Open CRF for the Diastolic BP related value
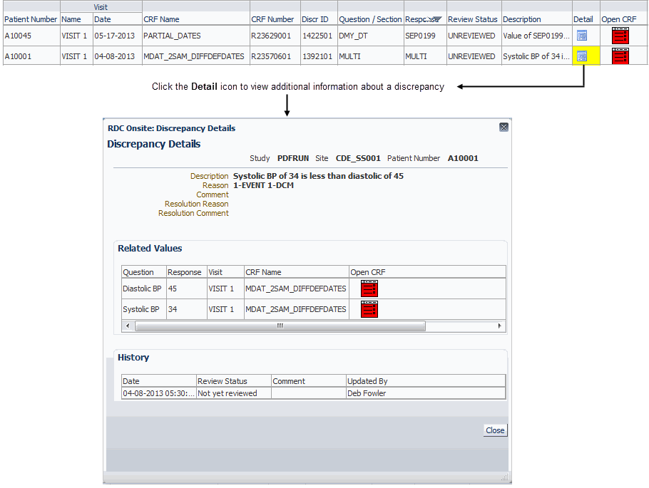The image size is (649, 488). [x=369, y=289]
